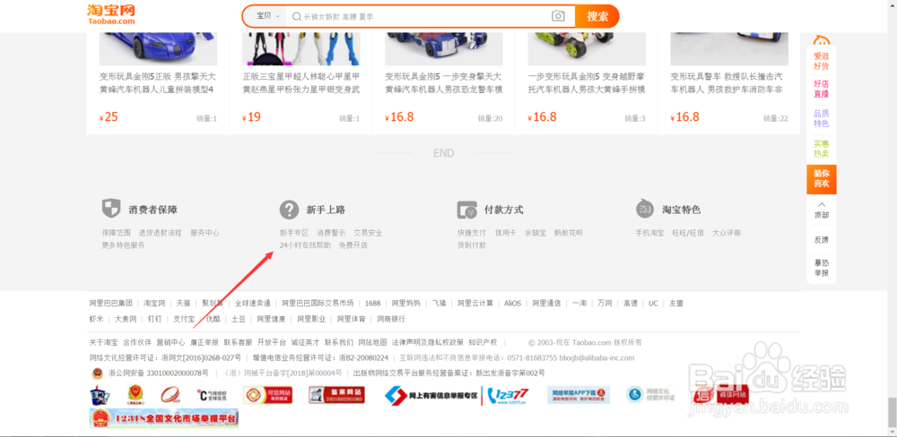The width and height of the screenshot is (897, 437).
Task: Click the orange 搜索 search button
Action: 597,16
